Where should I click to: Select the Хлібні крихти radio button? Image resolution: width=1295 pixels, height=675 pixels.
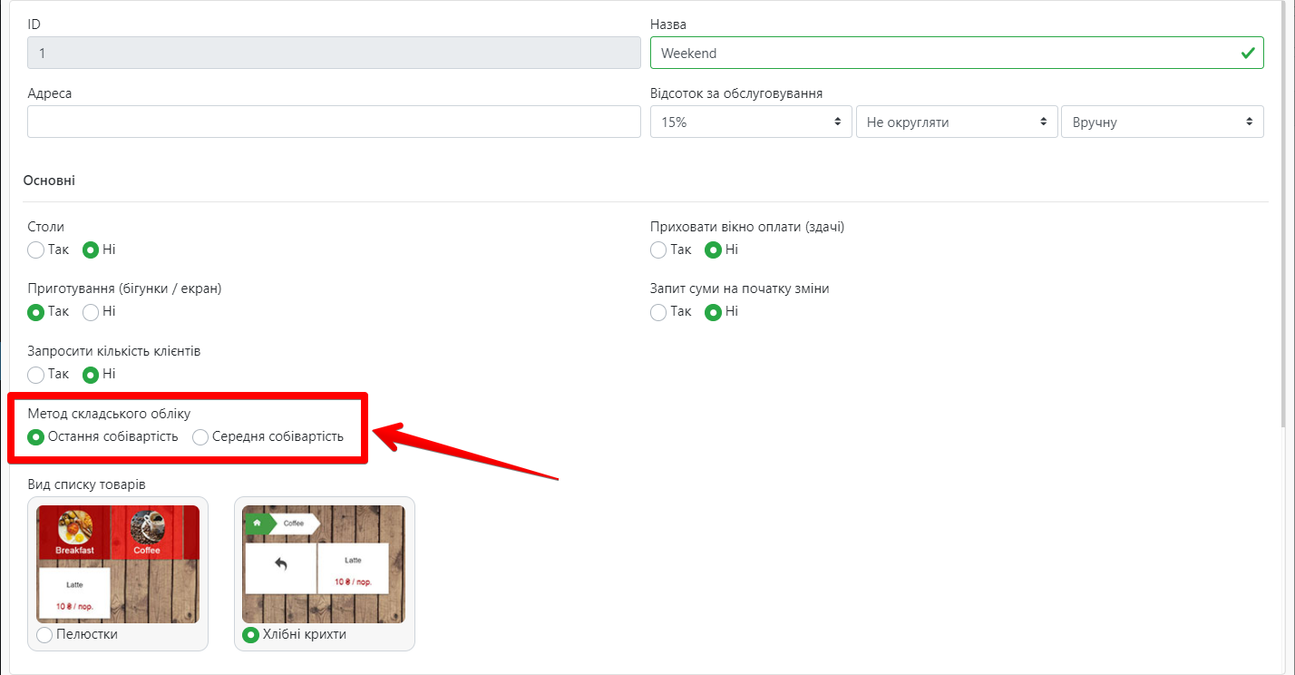(x=250, y=634)
